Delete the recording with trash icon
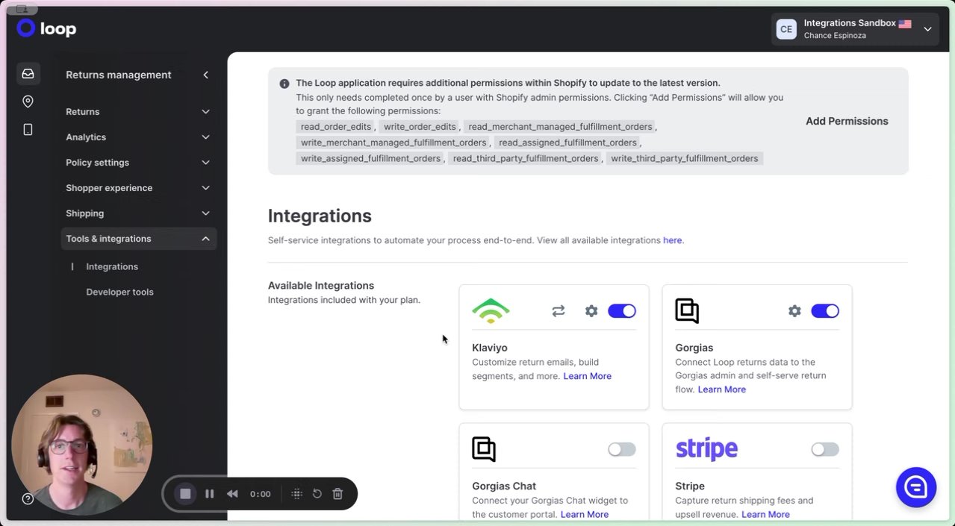Viewport: 955px width, 526px height. click(x=337, y=494)
